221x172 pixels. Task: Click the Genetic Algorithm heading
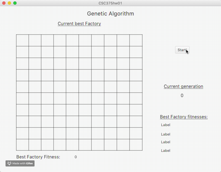point(110,14)
